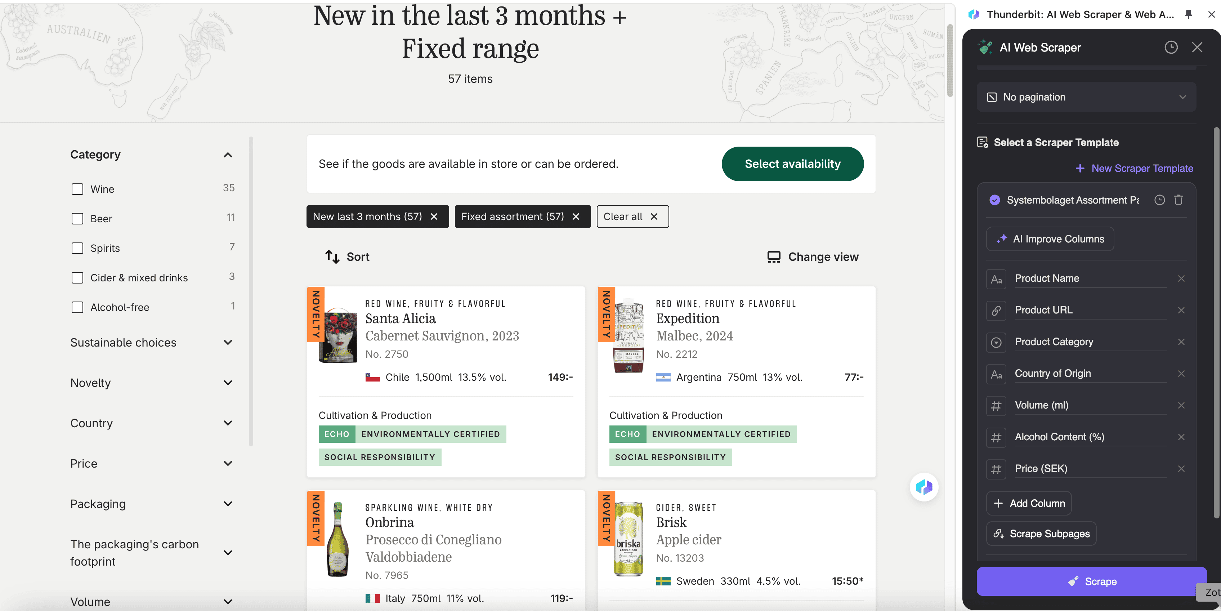The height and width of the screenshot is (611, 1221).
Task: Click the purple Scrape button
Action: tap(1092, 581)
